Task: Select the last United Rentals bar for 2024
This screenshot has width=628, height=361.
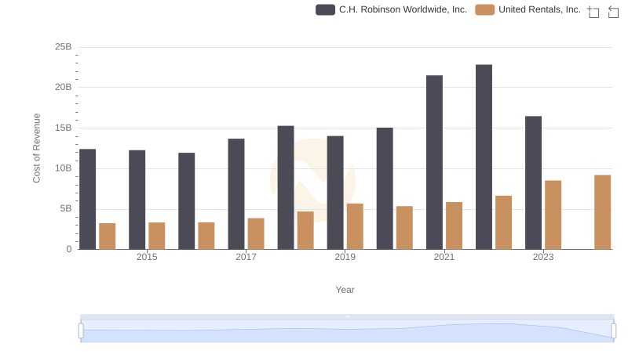Action: click(x=602, y=212)
